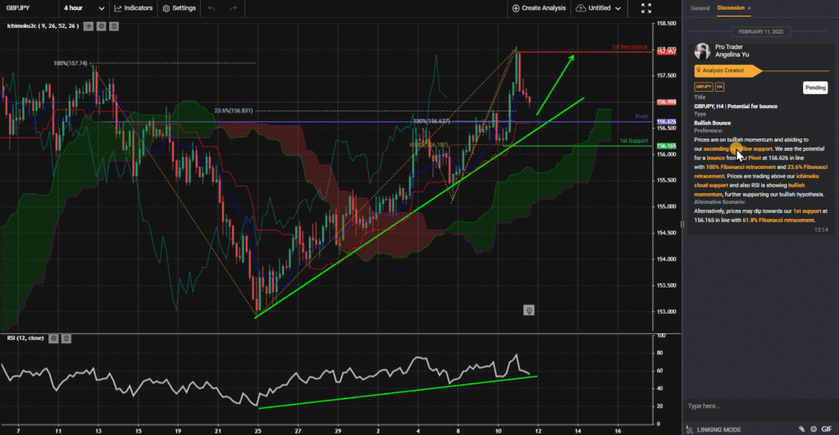This screenshot has height=435, width=839.
Task: Click the undo arrow
Action: point(212,8)
